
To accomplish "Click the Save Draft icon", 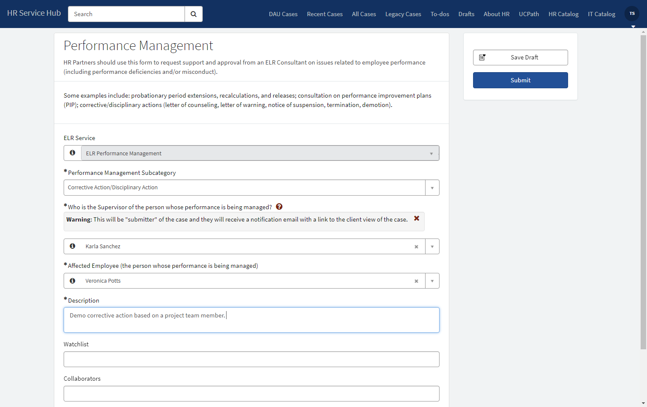I will (x=482, y=57).
